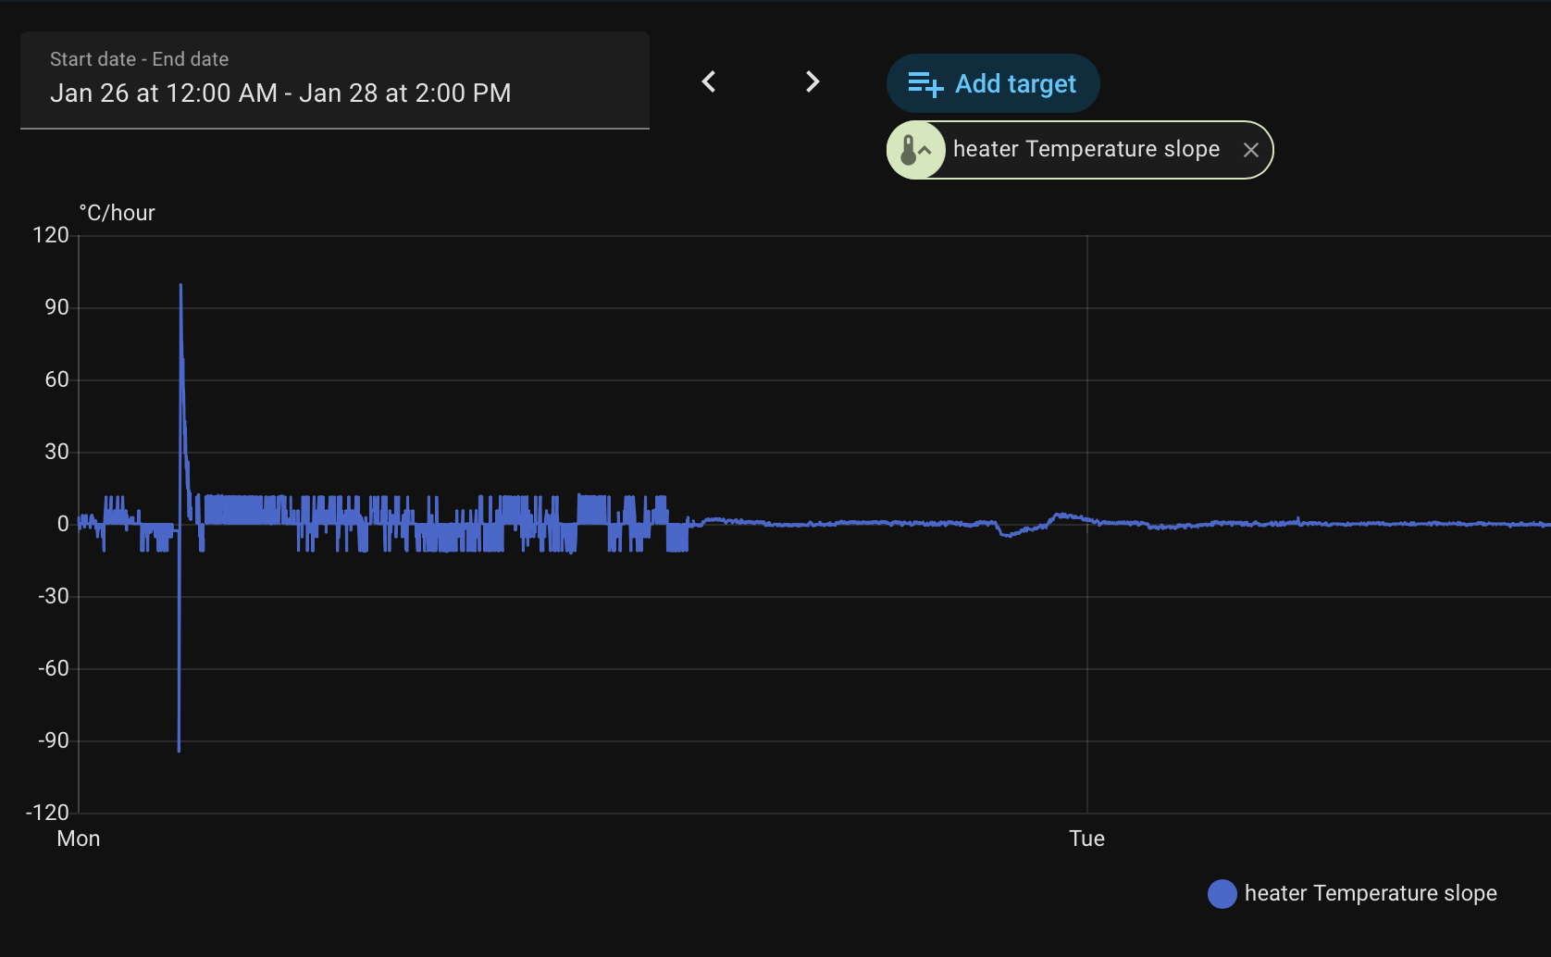Toggle heater Temperature slope legend text
The width and height of the screenshot is (1551, 957).
tap(1370, 893)
